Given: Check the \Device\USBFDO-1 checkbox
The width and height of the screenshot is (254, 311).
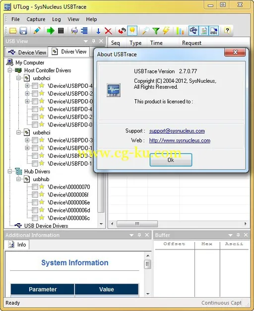Looking at the screenshot, I should (35, 164).
